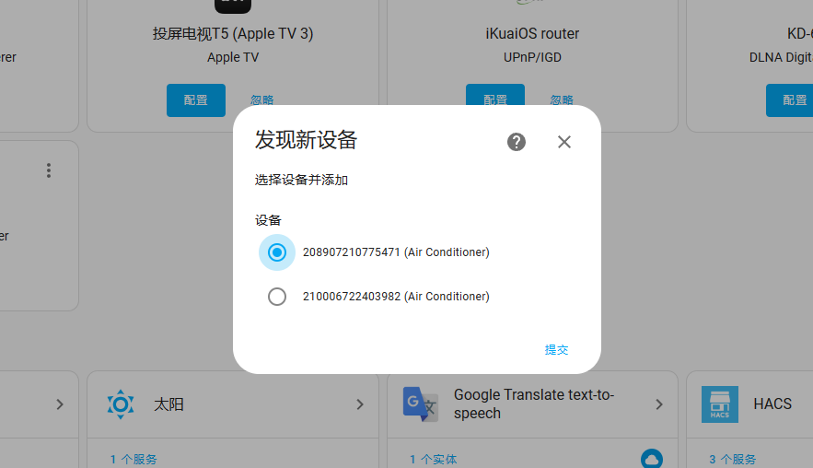
Task: Expand Google Translate text-to-speech chevron
Action: coord(659,404)
